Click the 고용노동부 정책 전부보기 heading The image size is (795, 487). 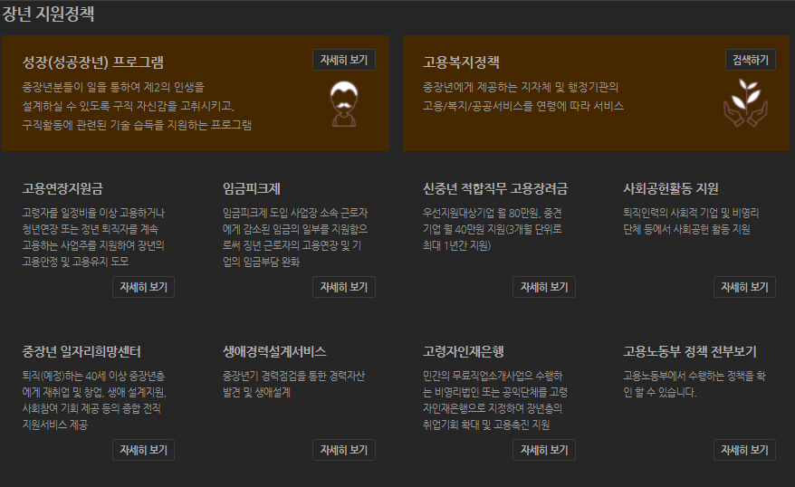pyautogui.click(x=690, y=351)
